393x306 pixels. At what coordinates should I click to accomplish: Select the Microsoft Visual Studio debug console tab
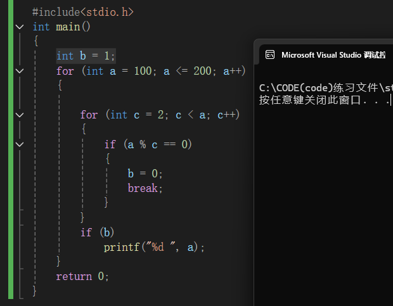[326, 55]
